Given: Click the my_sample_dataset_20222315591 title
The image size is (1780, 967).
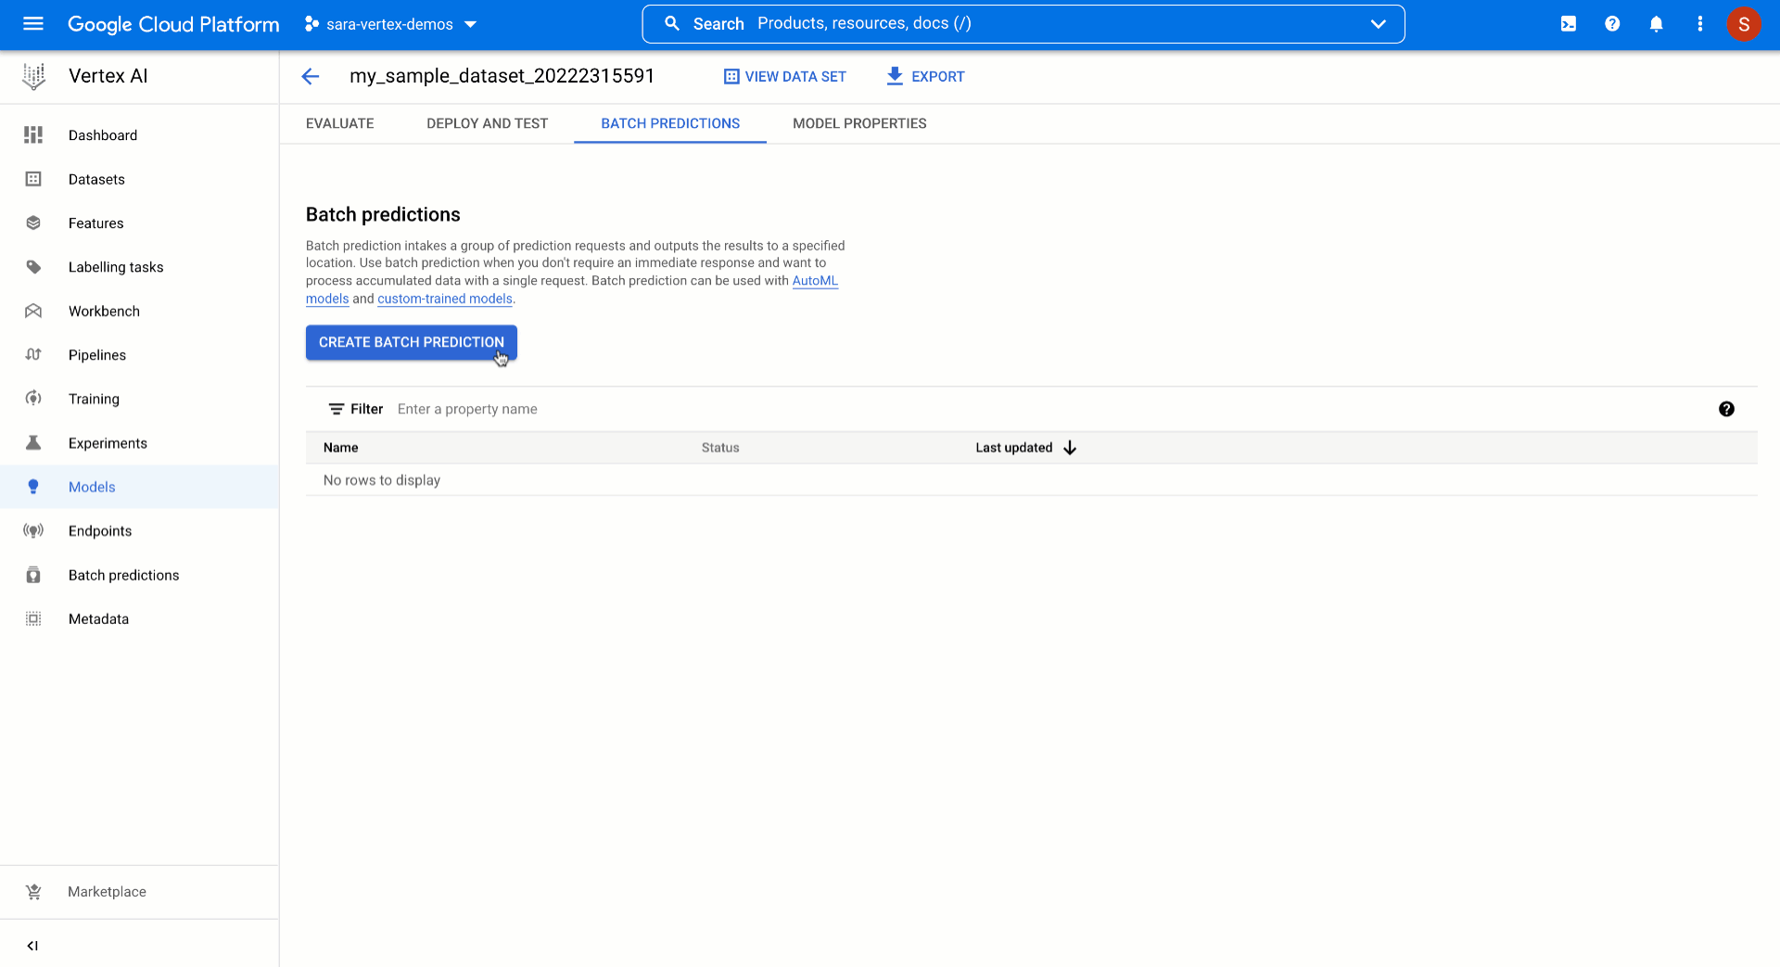Looking at the screenshot, I should tap(502, 76).
